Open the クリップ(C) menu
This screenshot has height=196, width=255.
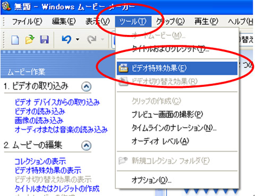click(x=171, y=22)
